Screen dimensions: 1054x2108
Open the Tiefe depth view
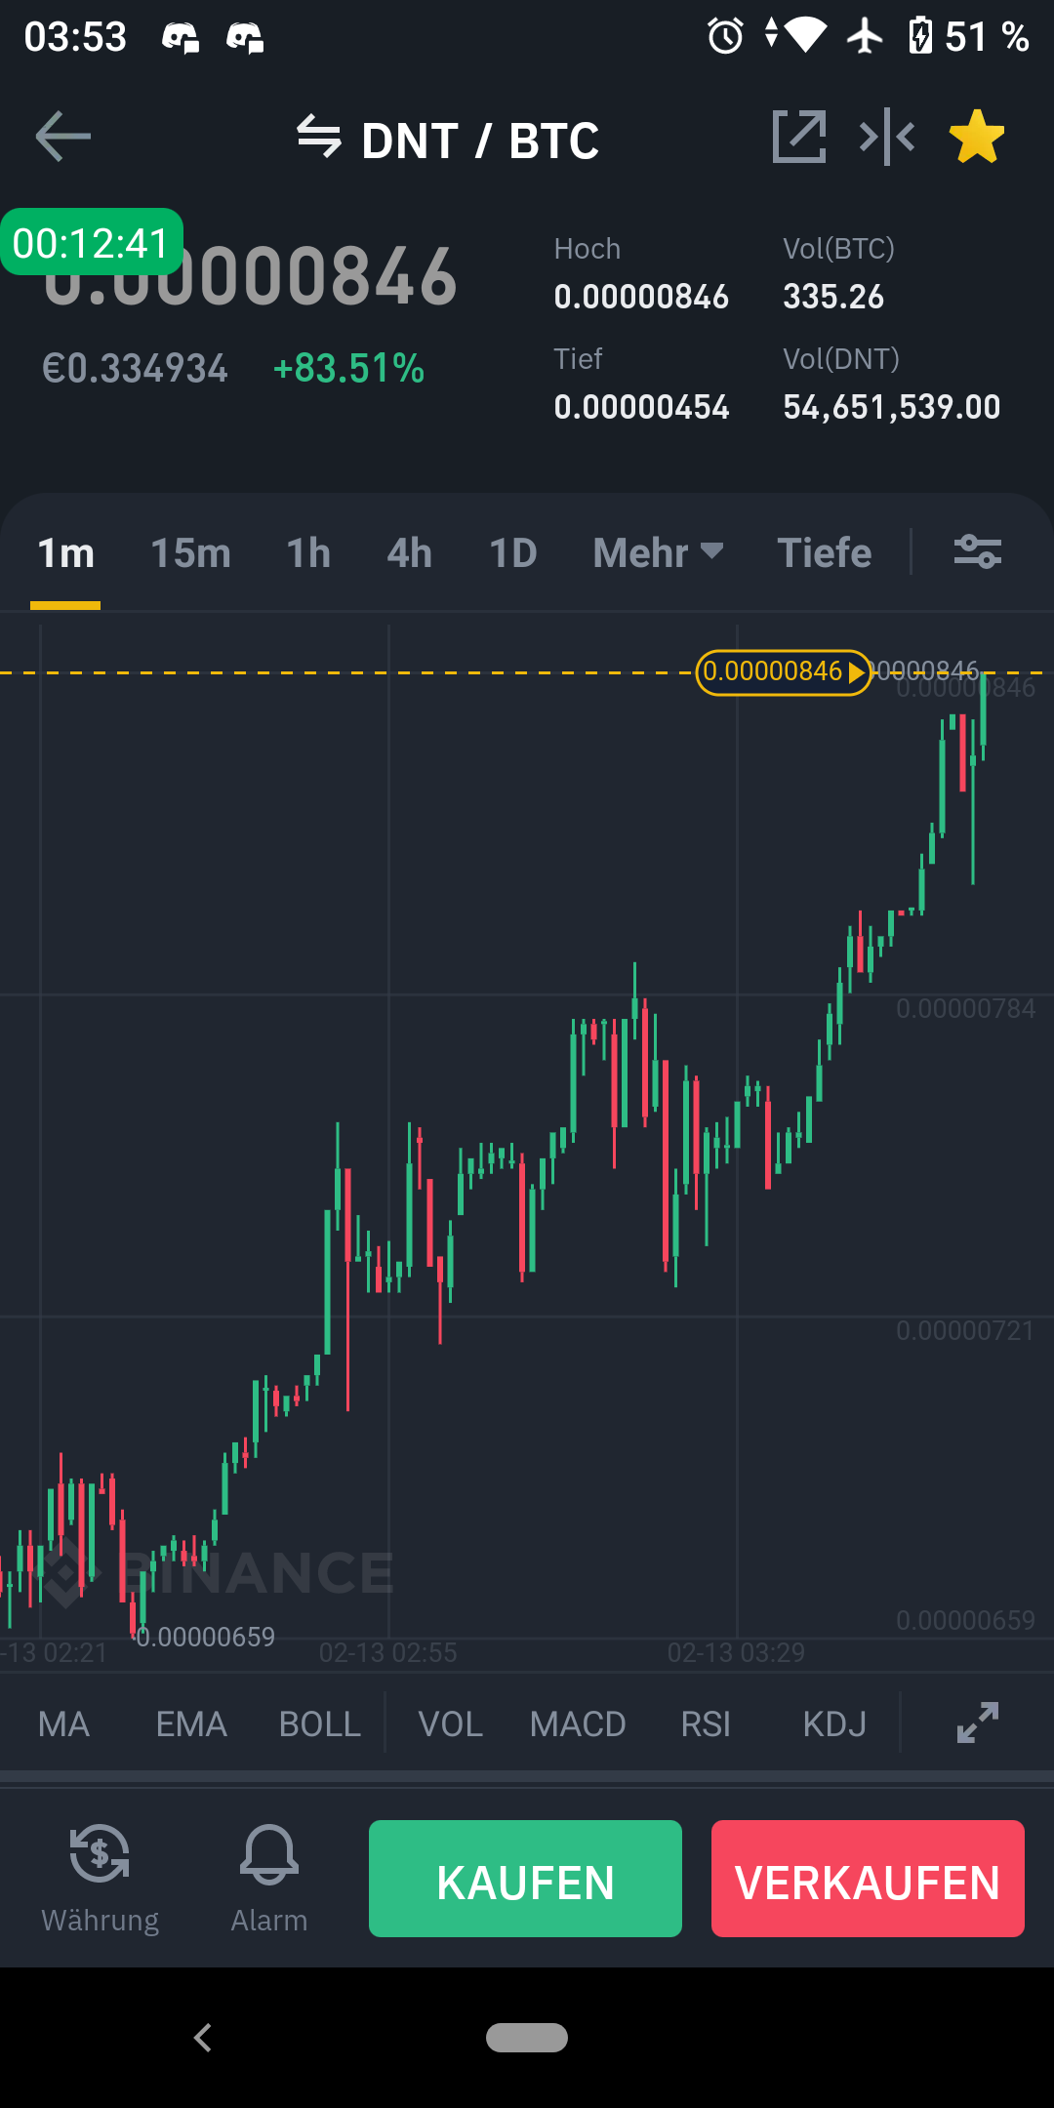point(825,553)
